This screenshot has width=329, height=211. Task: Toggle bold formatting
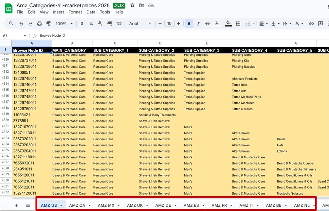point(189,23)
